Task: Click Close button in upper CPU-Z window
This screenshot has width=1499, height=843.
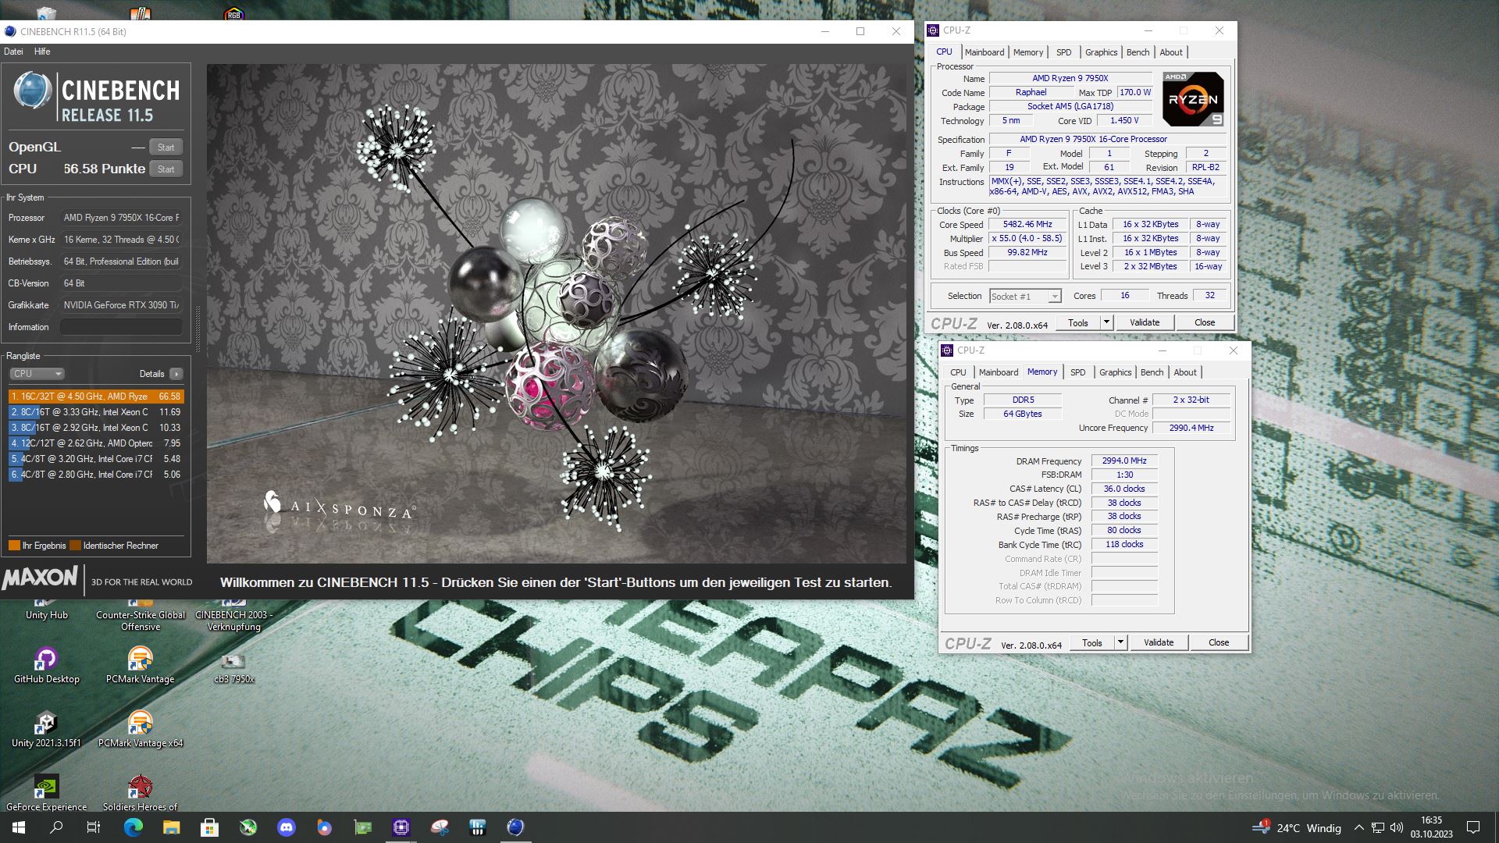Action: tap(1205, 322)
